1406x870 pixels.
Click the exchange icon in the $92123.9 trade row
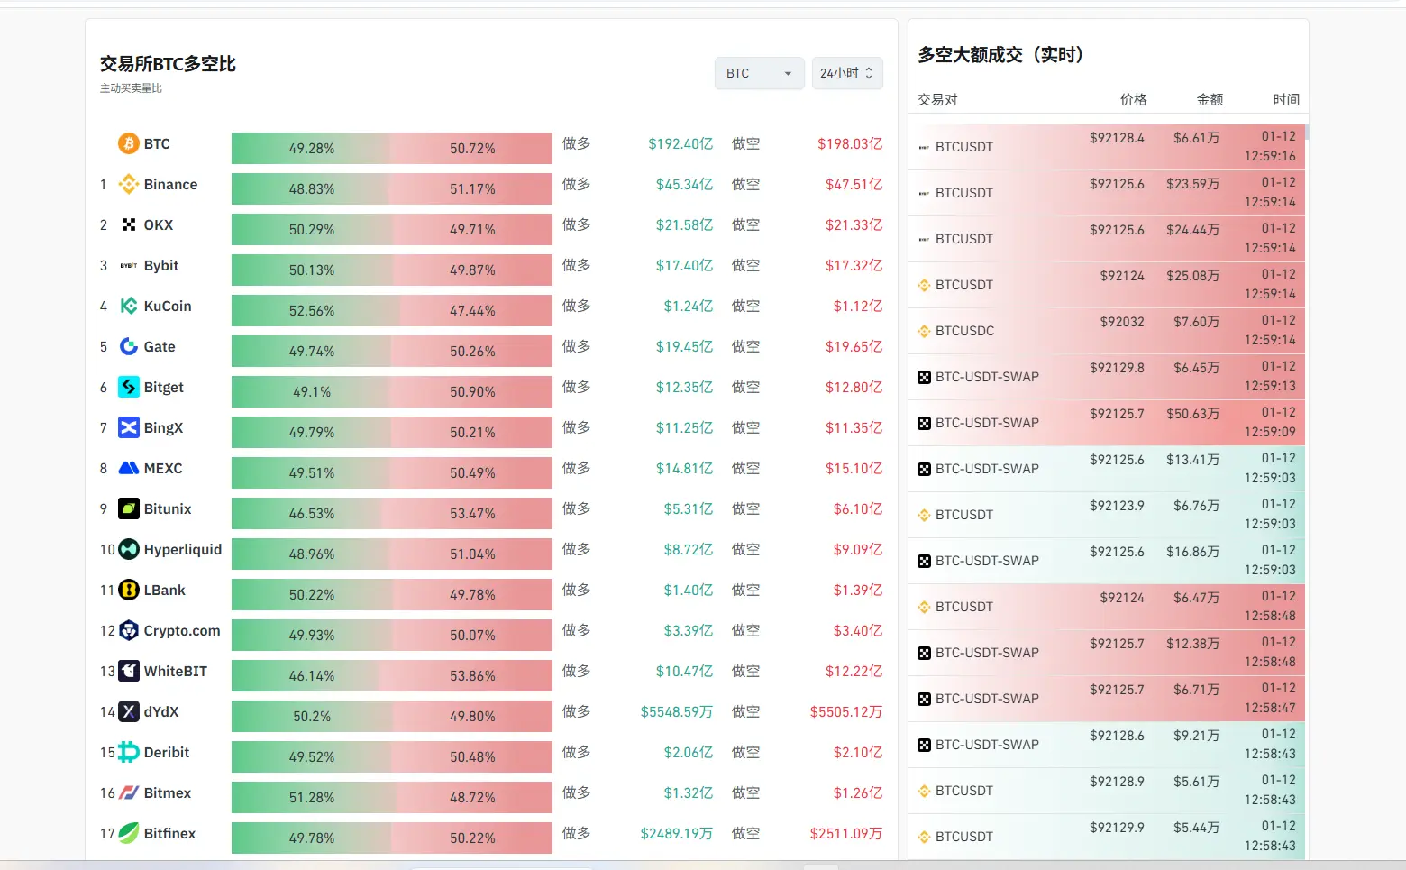tap(924, 515)
